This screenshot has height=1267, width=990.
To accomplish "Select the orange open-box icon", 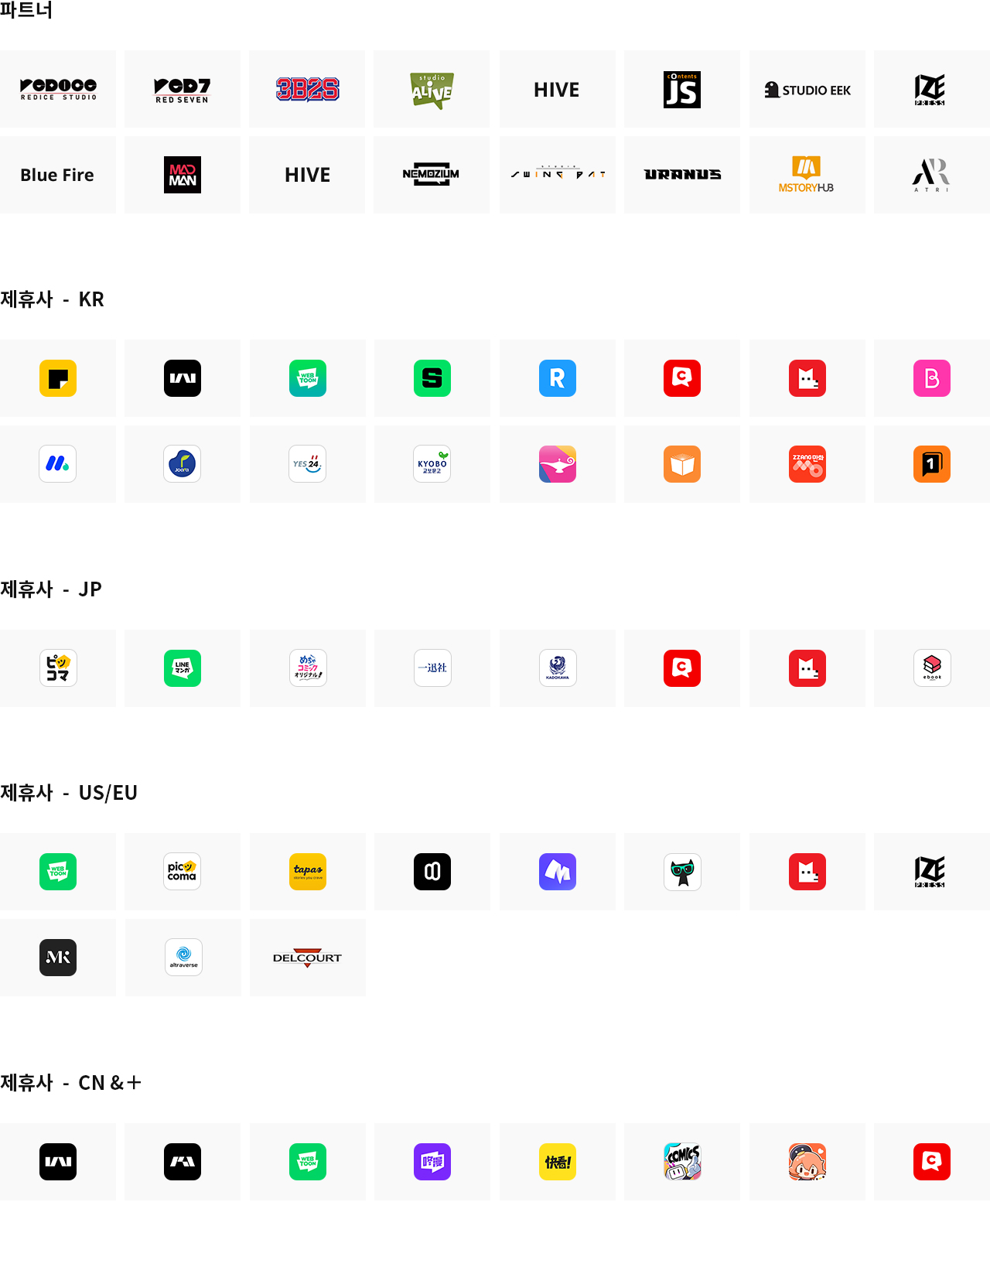I will point(682,464).
